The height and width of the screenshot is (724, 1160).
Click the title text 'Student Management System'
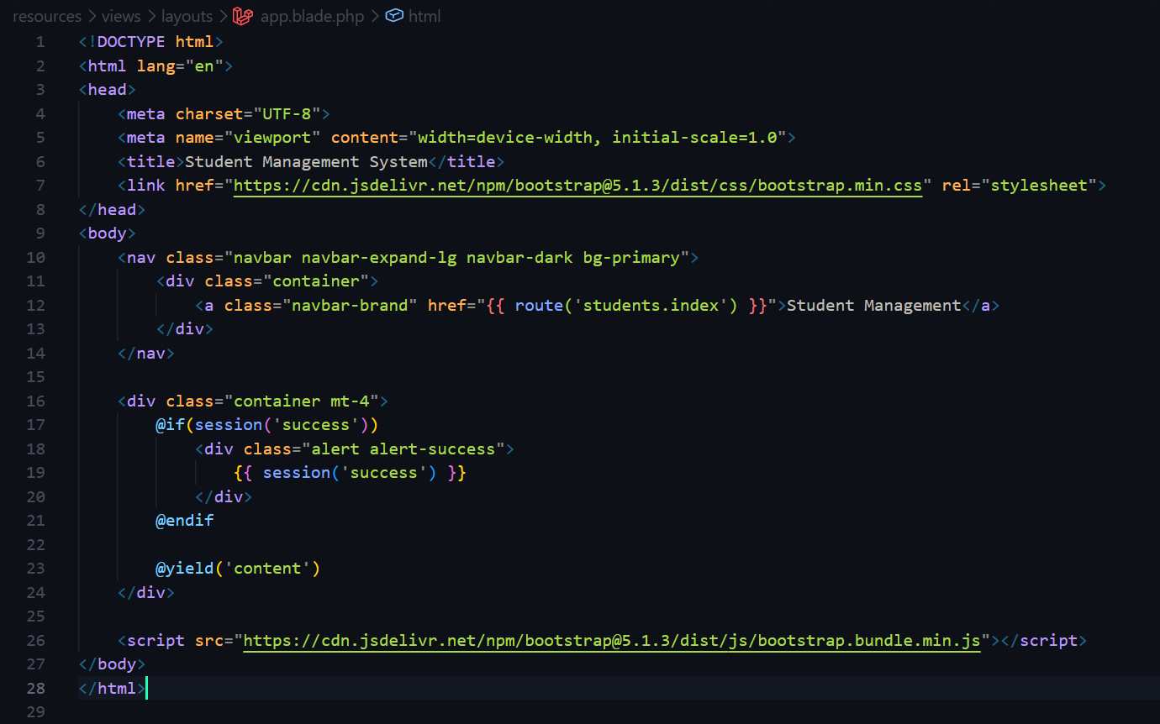(x=306, y=161)
